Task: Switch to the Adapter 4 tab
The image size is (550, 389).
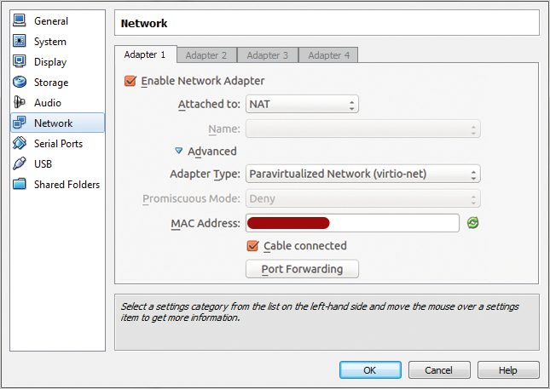Action: [328, 55]
